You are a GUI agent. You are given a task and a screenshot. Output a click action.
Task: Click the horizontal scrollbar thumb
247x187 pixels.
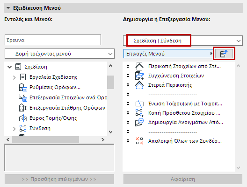46,139
